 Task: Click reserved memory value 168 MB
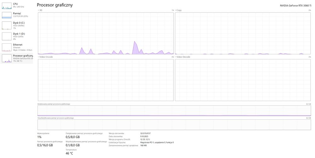(143, 145)
